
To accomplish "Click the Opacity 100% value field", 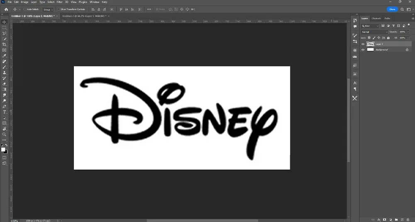I will [x=402, y=32].
